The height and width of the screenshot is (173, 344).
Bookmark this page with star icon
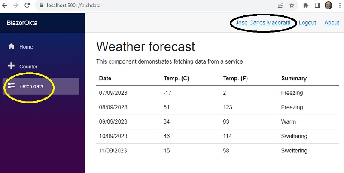pyautogui.click(x=292, y=6)
